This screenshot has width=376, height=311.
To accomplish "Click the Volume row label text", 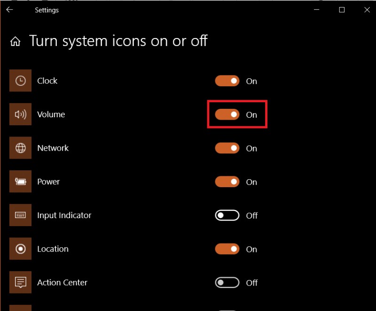I will [x=51, y=114].
